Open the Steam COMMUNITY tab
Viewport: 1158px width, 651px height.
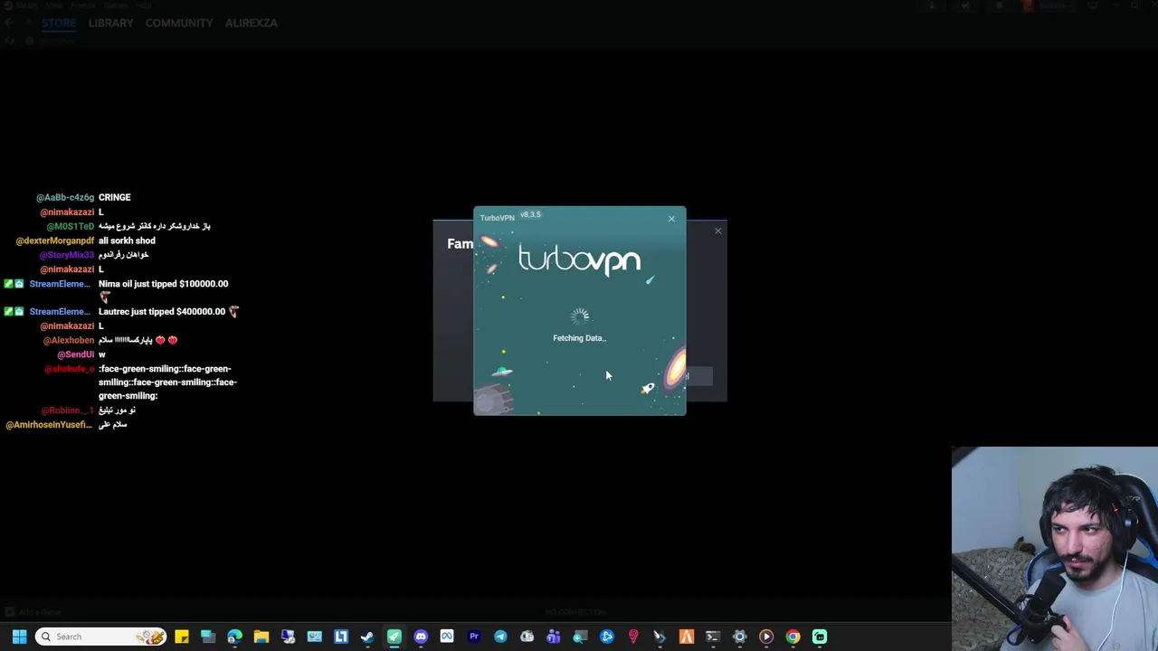click(x=179, y=23)
